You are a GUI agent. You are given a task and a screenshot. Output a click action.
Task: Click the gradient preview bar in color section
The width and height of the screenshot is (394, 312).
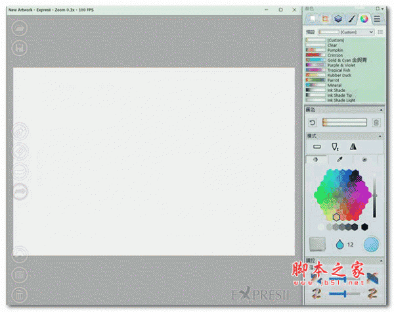[x=344, y=122]
